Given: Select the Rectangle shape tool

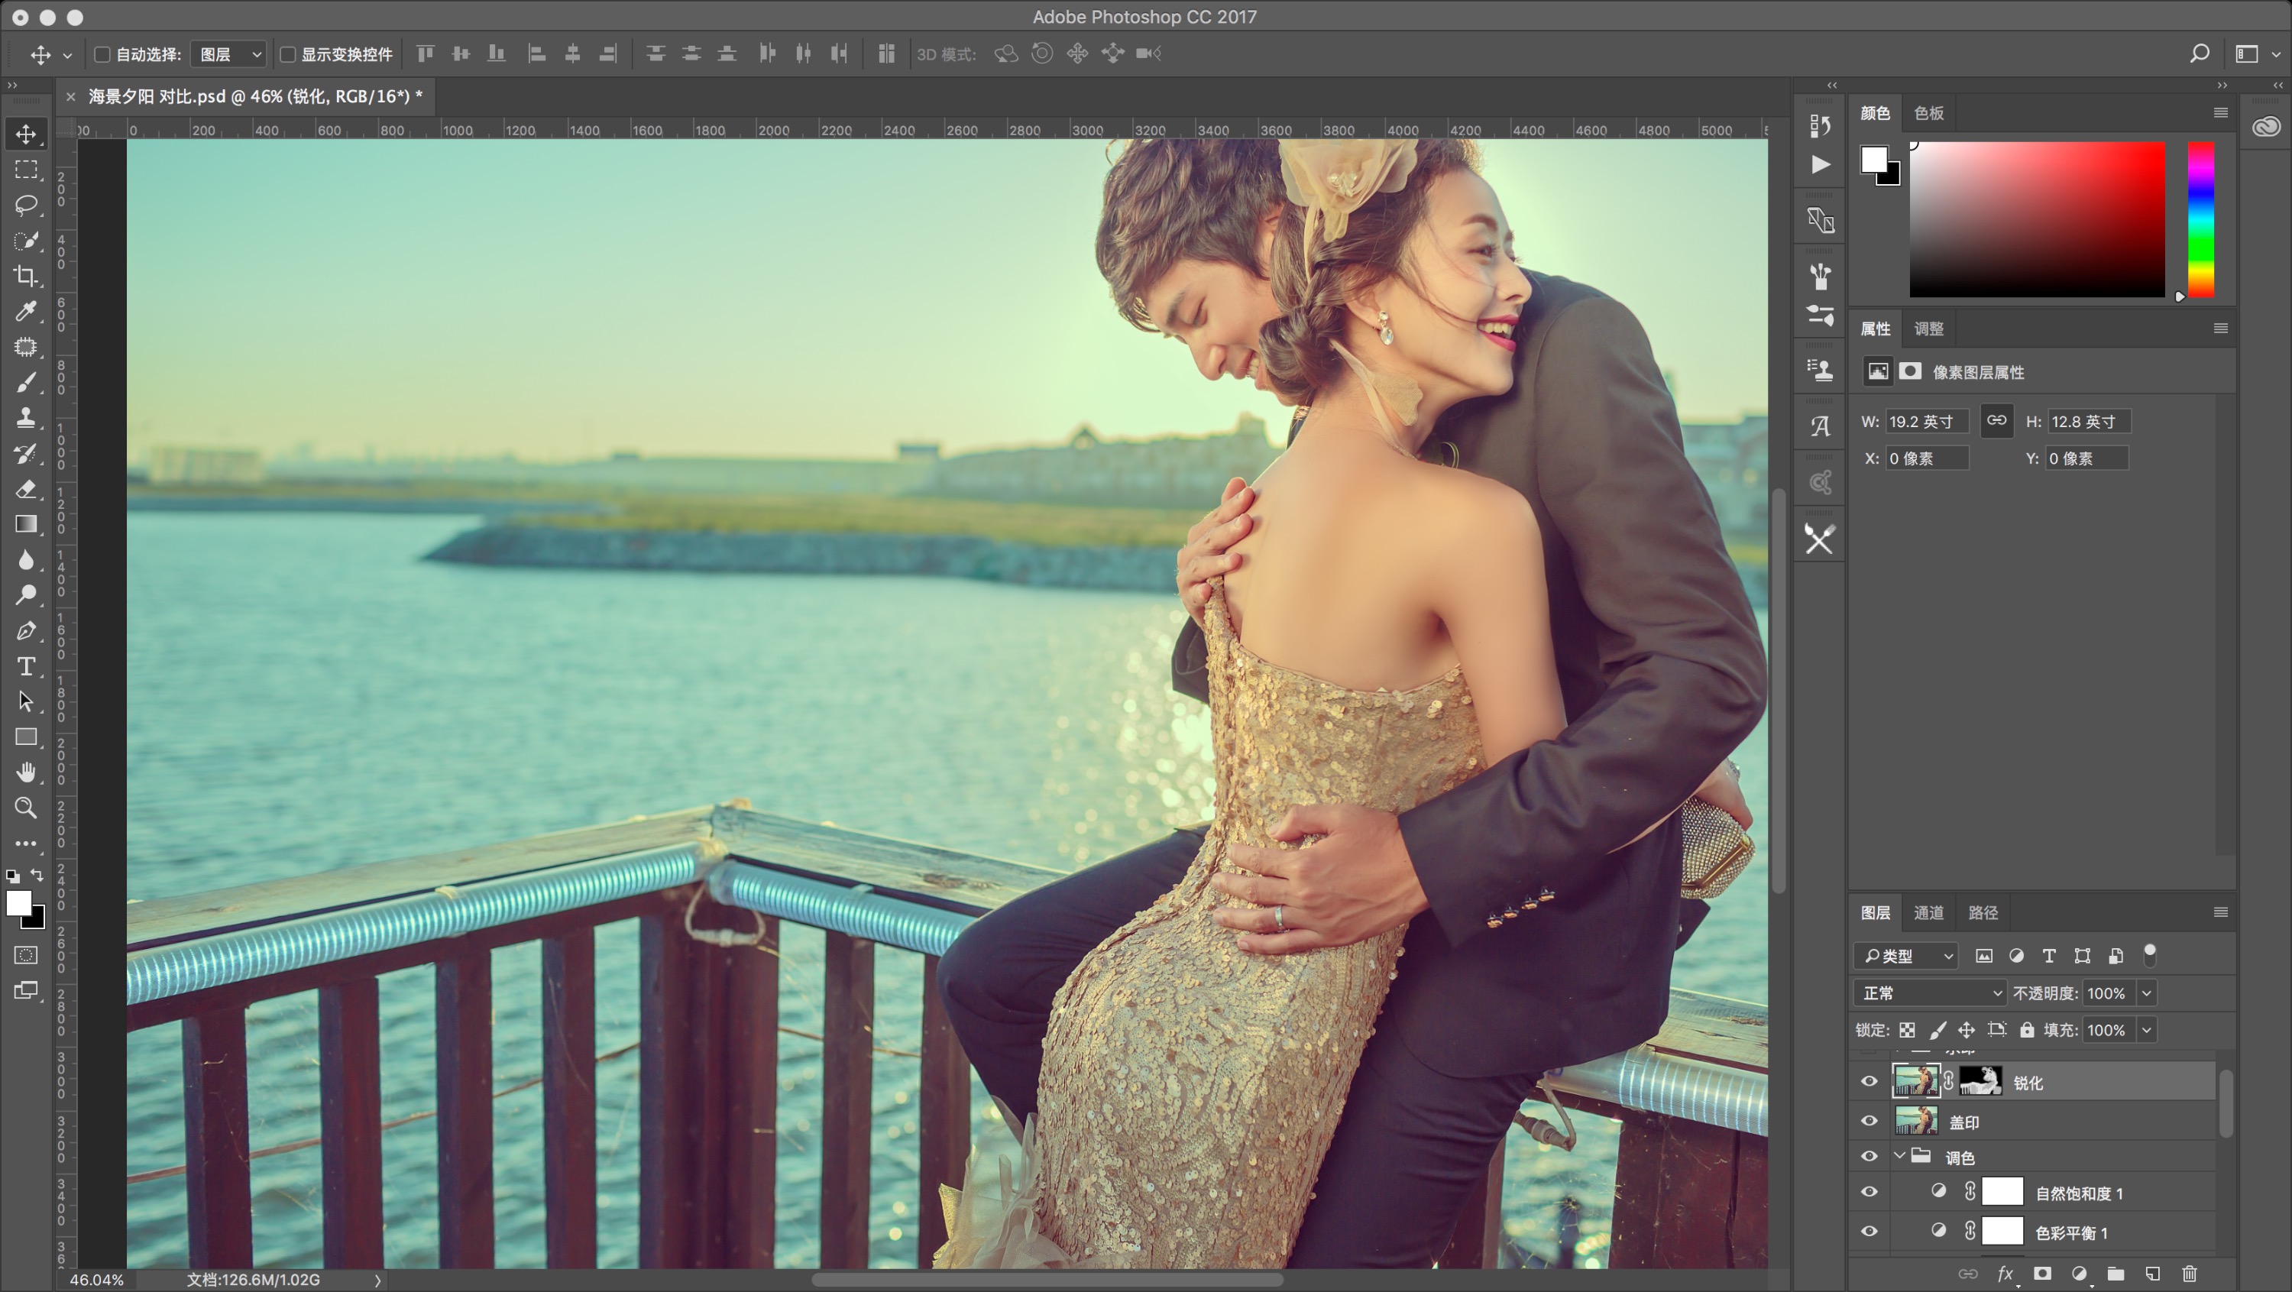Looking at the screenshot, I should click(26, 737).
